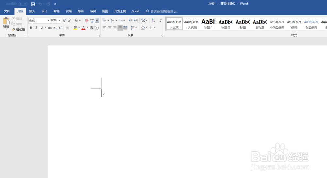327x178 pixels.
Task: Toggle the AutoSave switch
Action: [23, 4]
